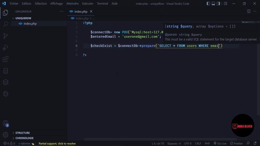The image size is (260, 146).
Task: Open the Source Control view
Action: 5,36
